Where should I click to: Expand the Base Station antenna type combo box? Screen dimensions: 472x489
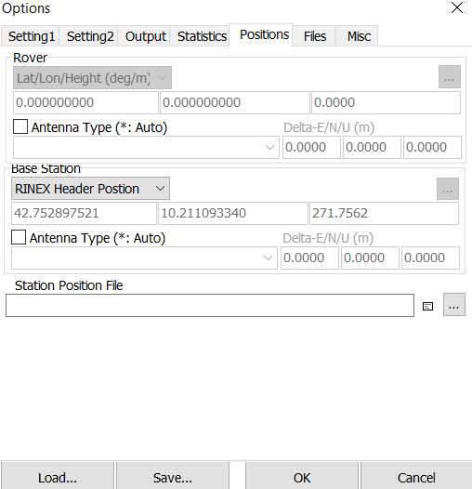pyautogui.click(x=144, y=258)
